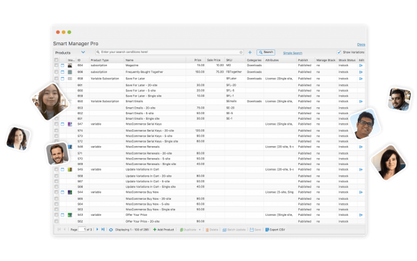Click the Search button
The width and height of the screenshot is (417, 261).
tap(266, 52)
